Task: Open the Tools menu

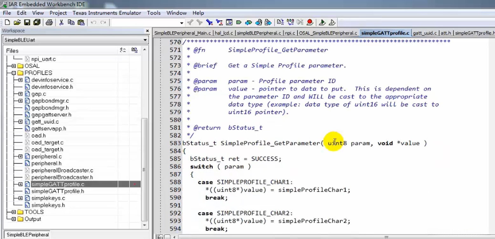Action: [x=154, y=13]
